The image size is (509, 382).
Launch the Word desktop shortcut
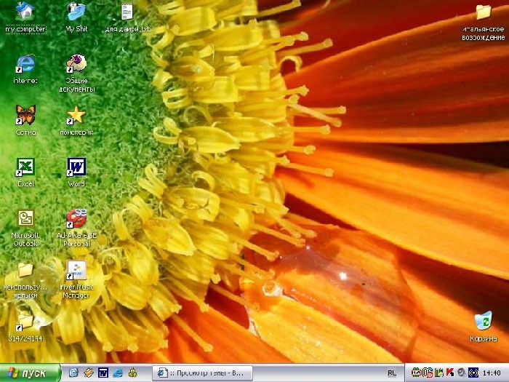coord(76,167)
